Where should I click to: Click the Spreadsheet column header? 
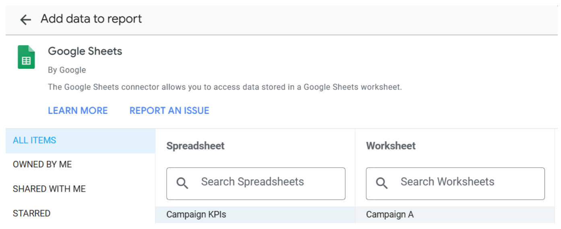[x=196, y=146]
